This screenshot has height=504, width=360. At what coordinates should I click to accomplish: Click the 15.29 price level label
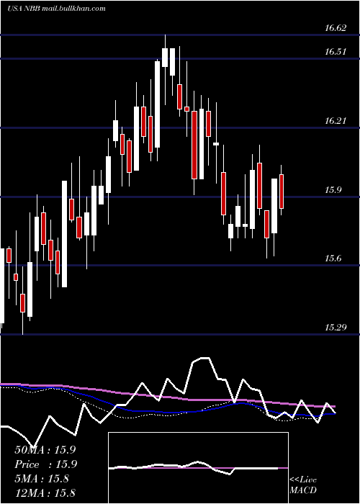[x=336, y=328]
